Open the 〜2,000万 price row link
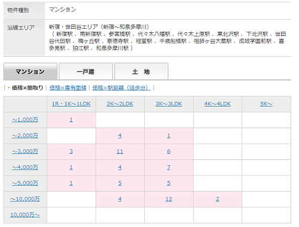Viewport: 299px width, 227px height. pos(25,135)
